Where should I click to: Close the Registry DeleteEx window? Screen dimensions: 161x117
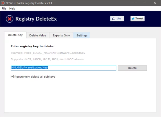[x=155, y=3]
